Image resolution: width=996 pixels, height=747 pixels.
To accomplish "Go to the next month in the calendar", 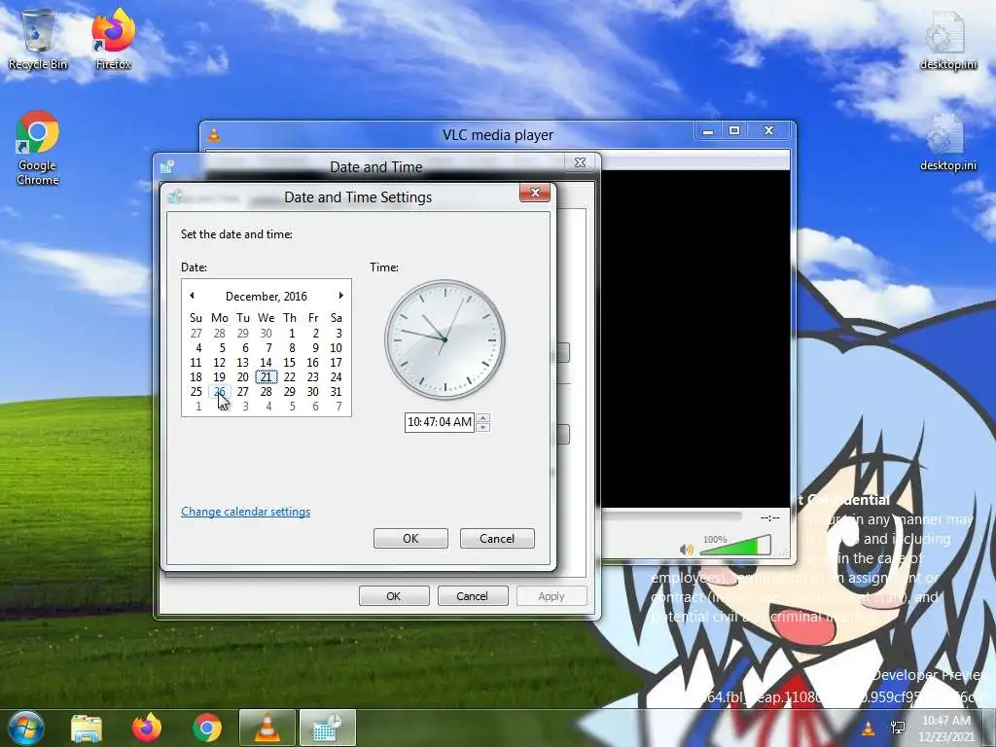I will [x=341, y=296].
